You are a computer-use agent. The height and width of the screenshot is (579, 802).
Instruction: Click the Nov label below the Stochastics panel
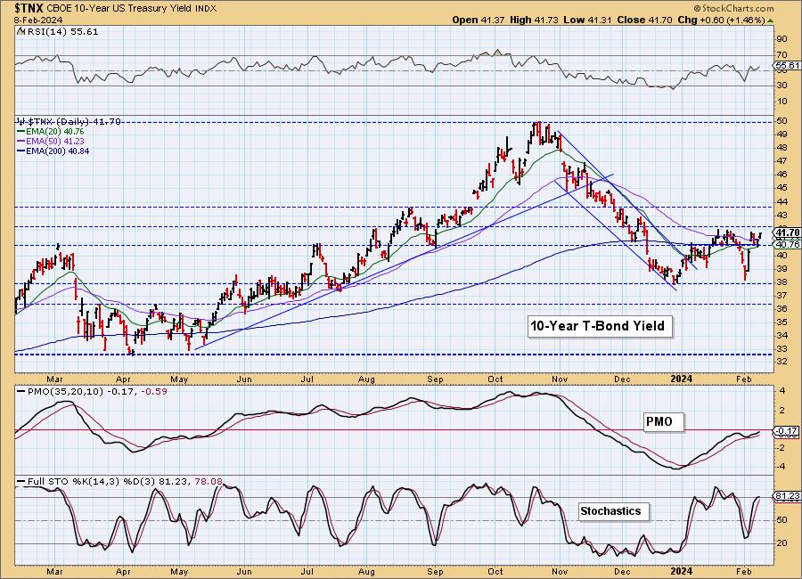coord(560,571)
